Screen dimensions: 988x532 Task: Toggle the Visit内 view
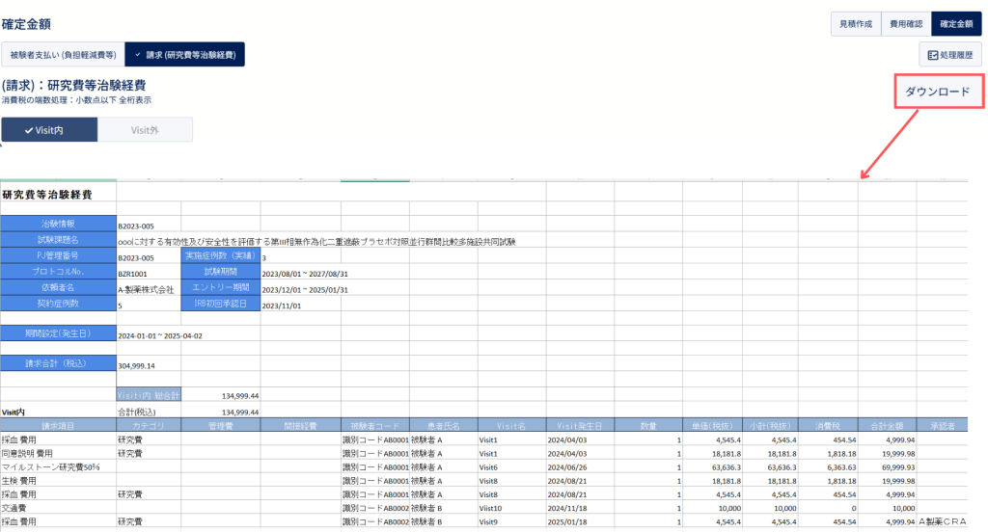49,130
